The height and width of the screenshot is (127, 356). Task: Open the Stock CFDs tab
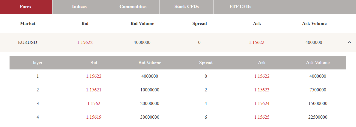186,7
